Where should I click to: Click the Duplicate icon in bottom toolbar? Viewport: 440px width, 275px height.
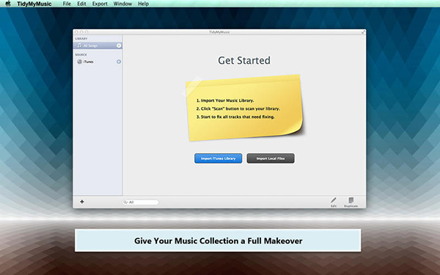coord(351,200)
